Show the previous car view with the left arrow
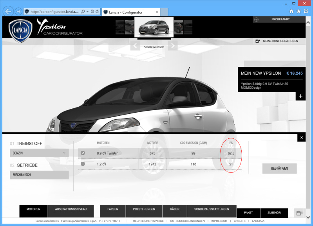Image resolution: width=313 pixels, height=226 pixels. pyautogui.click(x=135, y=46)
